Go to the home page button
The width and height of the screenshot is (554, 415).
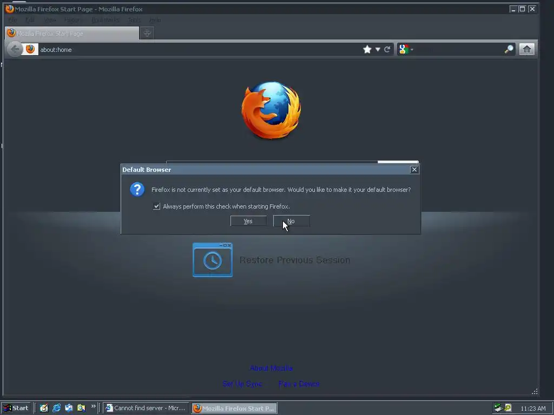point(527,49)
